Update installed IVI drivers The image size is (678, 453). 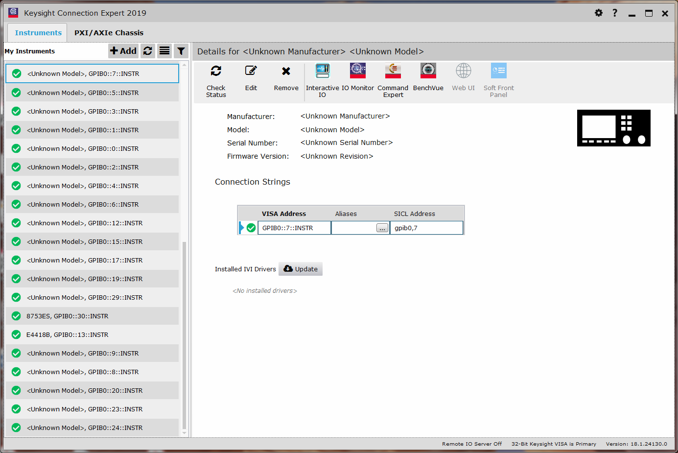tap(301, 269)
